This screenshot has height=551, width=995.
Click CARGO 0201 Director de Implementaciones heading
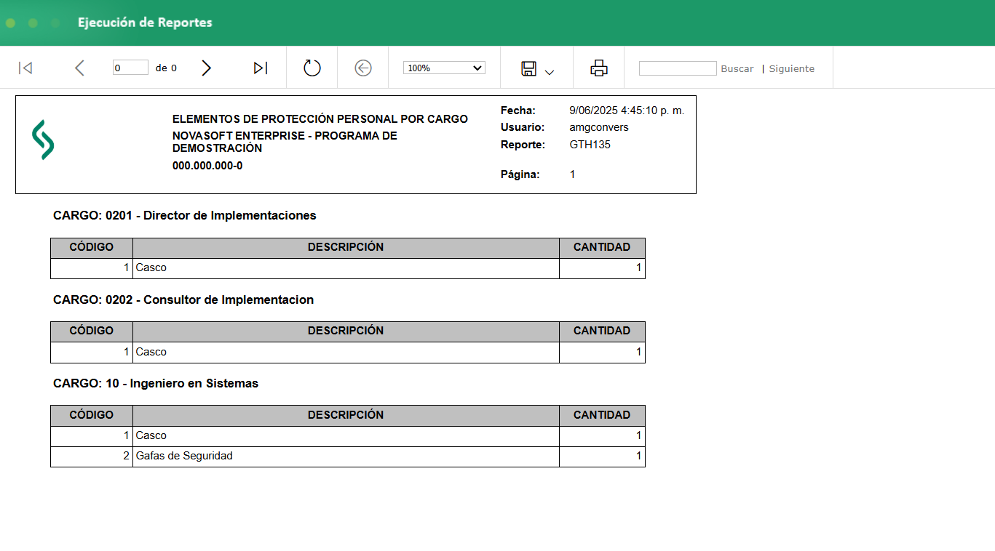185,216
